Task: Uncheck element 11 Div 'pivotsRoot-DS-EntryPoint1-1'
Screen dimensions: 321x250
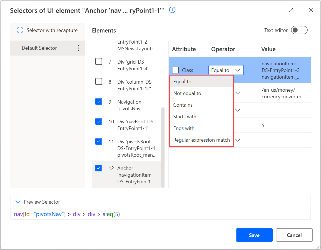Action: pos(99,141)
